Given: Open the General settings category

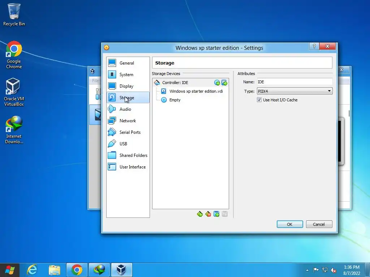Looking at the screenshot, I should point(128,63).
